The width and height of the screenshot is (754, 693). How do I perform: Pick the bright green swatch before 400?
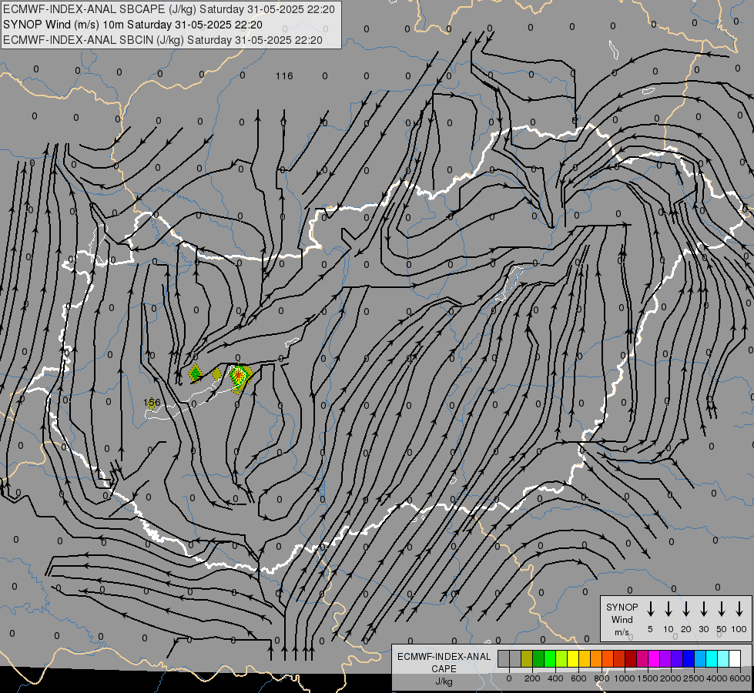[x=550, y=658]
